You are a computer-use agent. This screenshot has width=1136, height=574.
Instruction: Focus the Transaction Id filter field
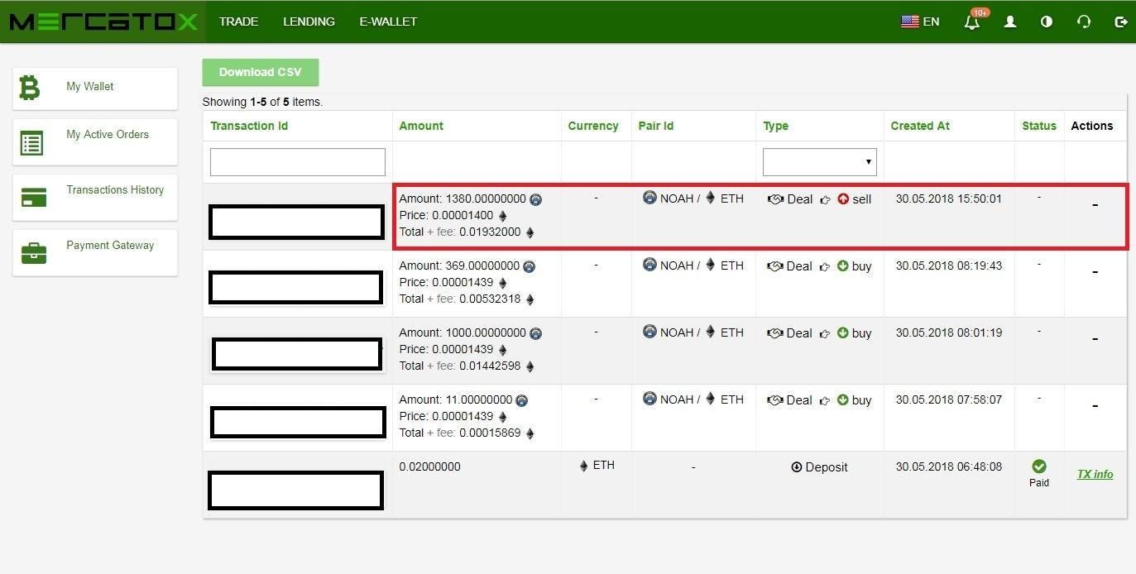(298, 162)
